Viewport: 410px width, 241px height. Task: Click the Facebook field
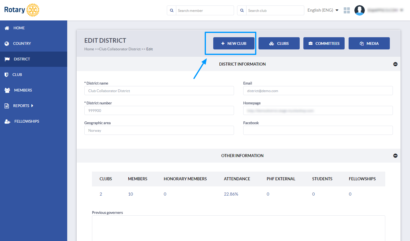[x=318, y=130]
